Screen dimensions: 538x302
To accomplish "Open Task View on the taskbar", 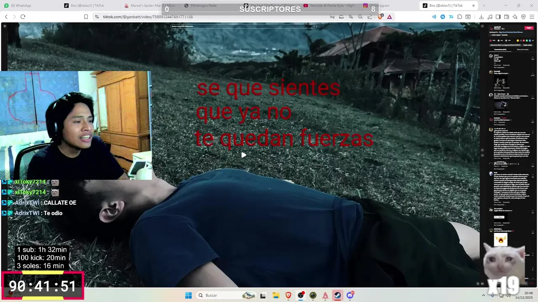I will (263, 295).
